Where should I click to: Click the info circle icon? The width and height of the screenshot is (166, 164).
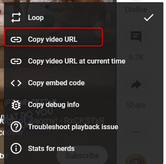(x=16, y=148)
